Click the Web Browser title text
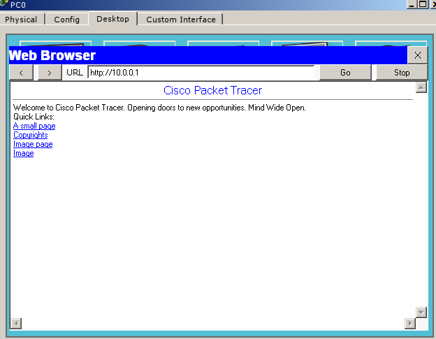This screenshot has height=339, width=436. [52, 55]
